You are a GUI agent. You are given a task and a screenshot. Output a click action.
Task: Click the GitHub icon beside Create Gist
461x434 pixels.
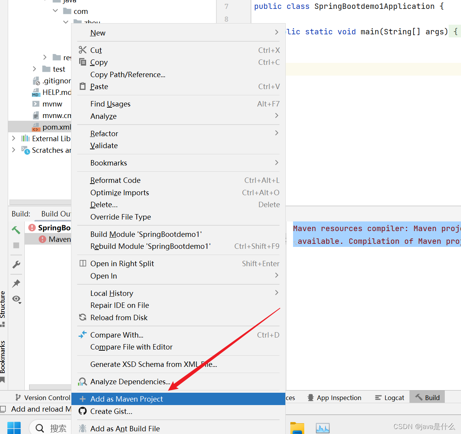click(x=82, y=411)
